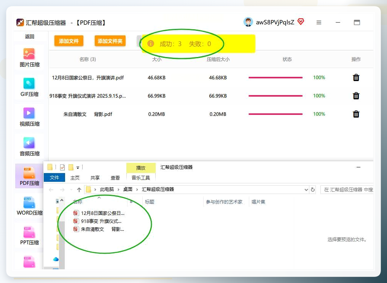Click progress bar of 朱自清散文 row

pyautogui.click(x=276, y=114)
